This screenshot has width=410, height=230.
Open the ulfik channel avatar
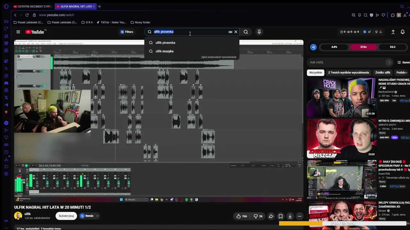tap(18, 216)
